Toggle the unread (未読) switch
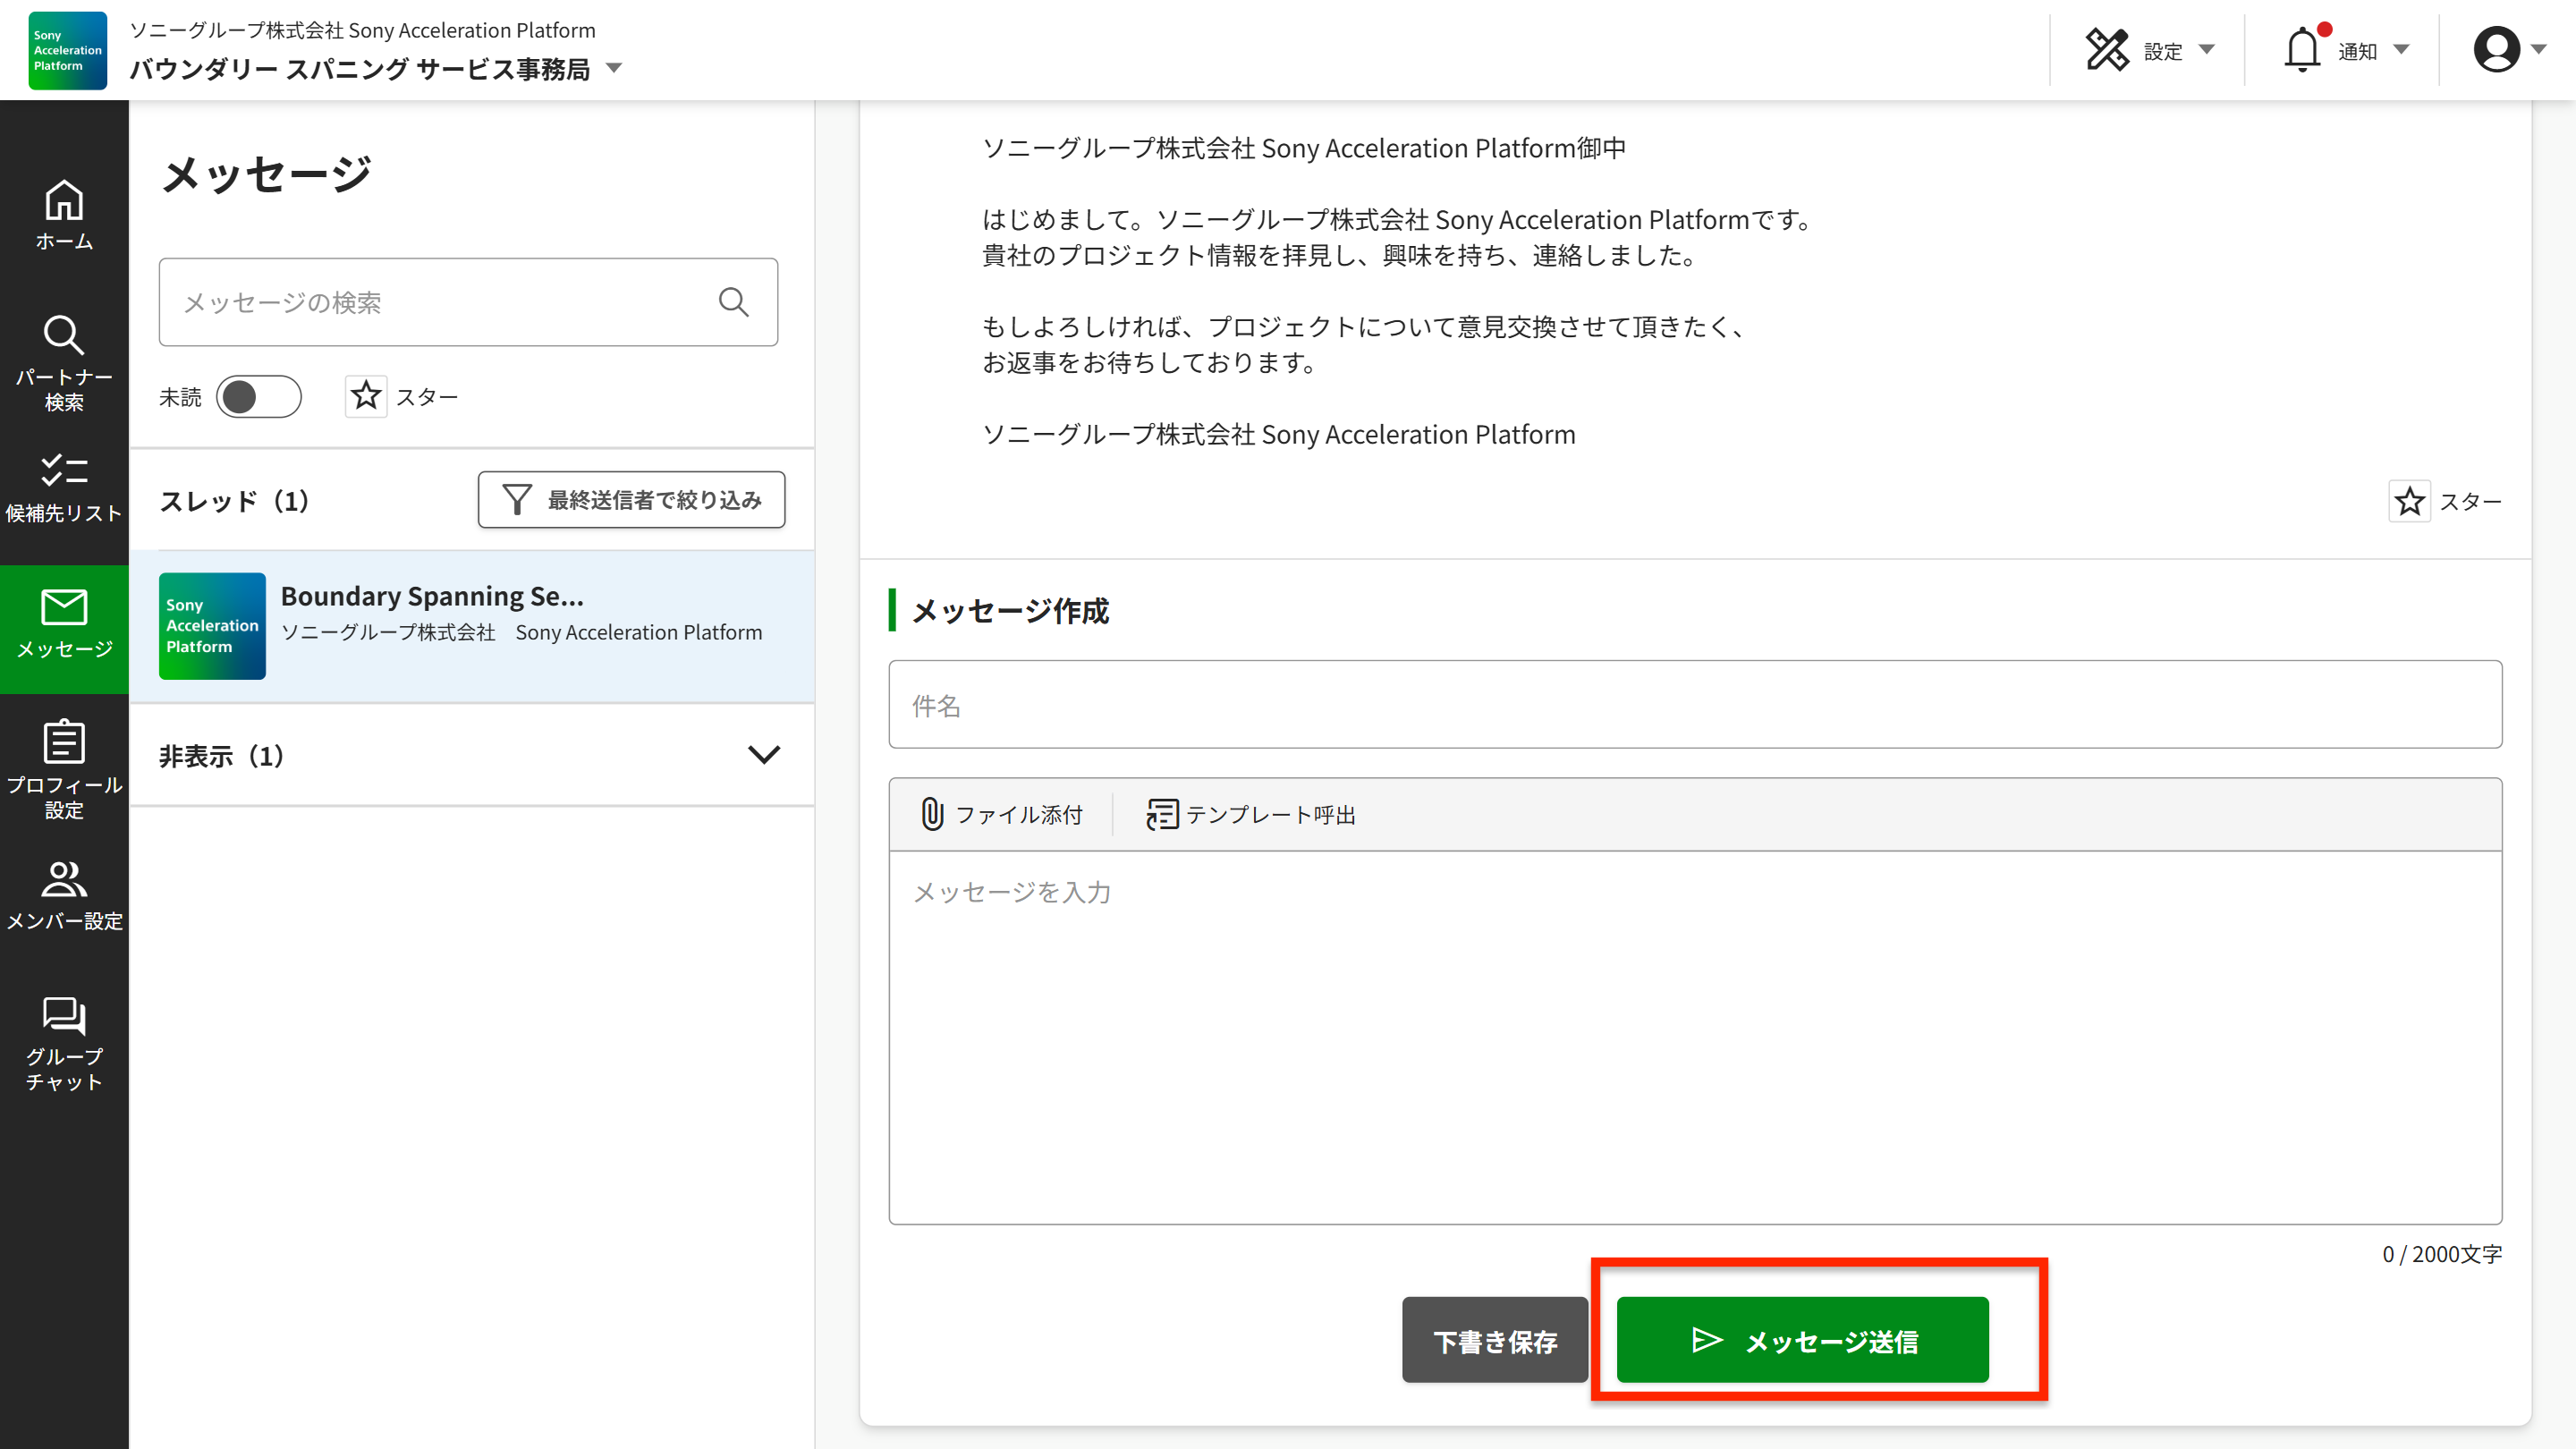 pos(258,397)
